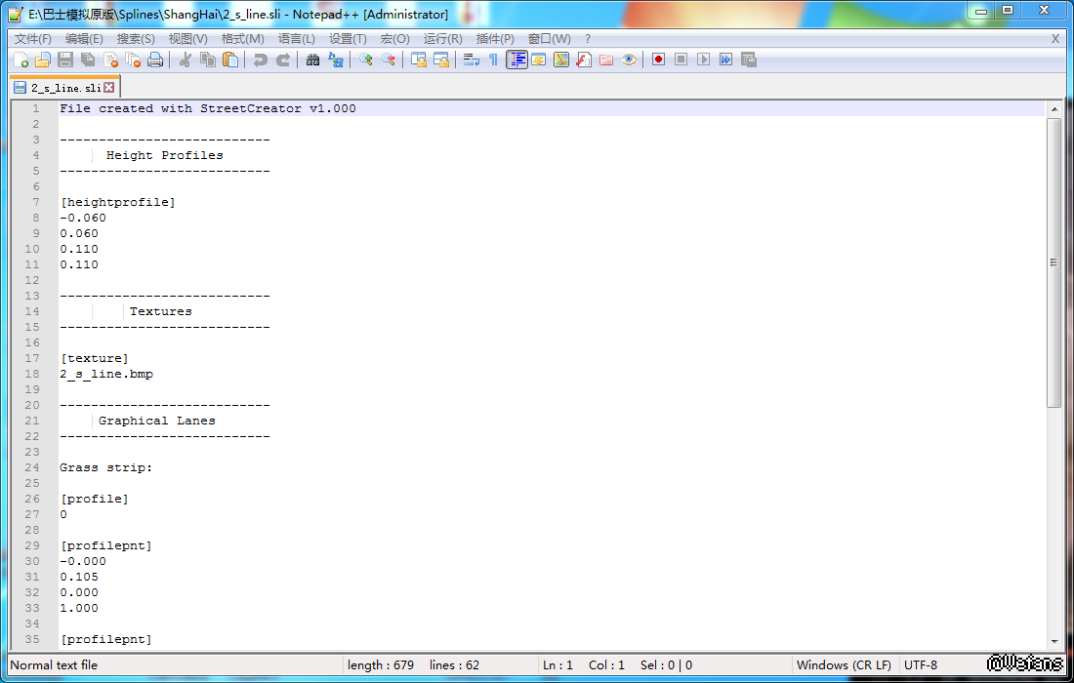The width and height of the screenshot is (1074, 683).
Task: Open the 编辑(E) menu
Action: 84,39
